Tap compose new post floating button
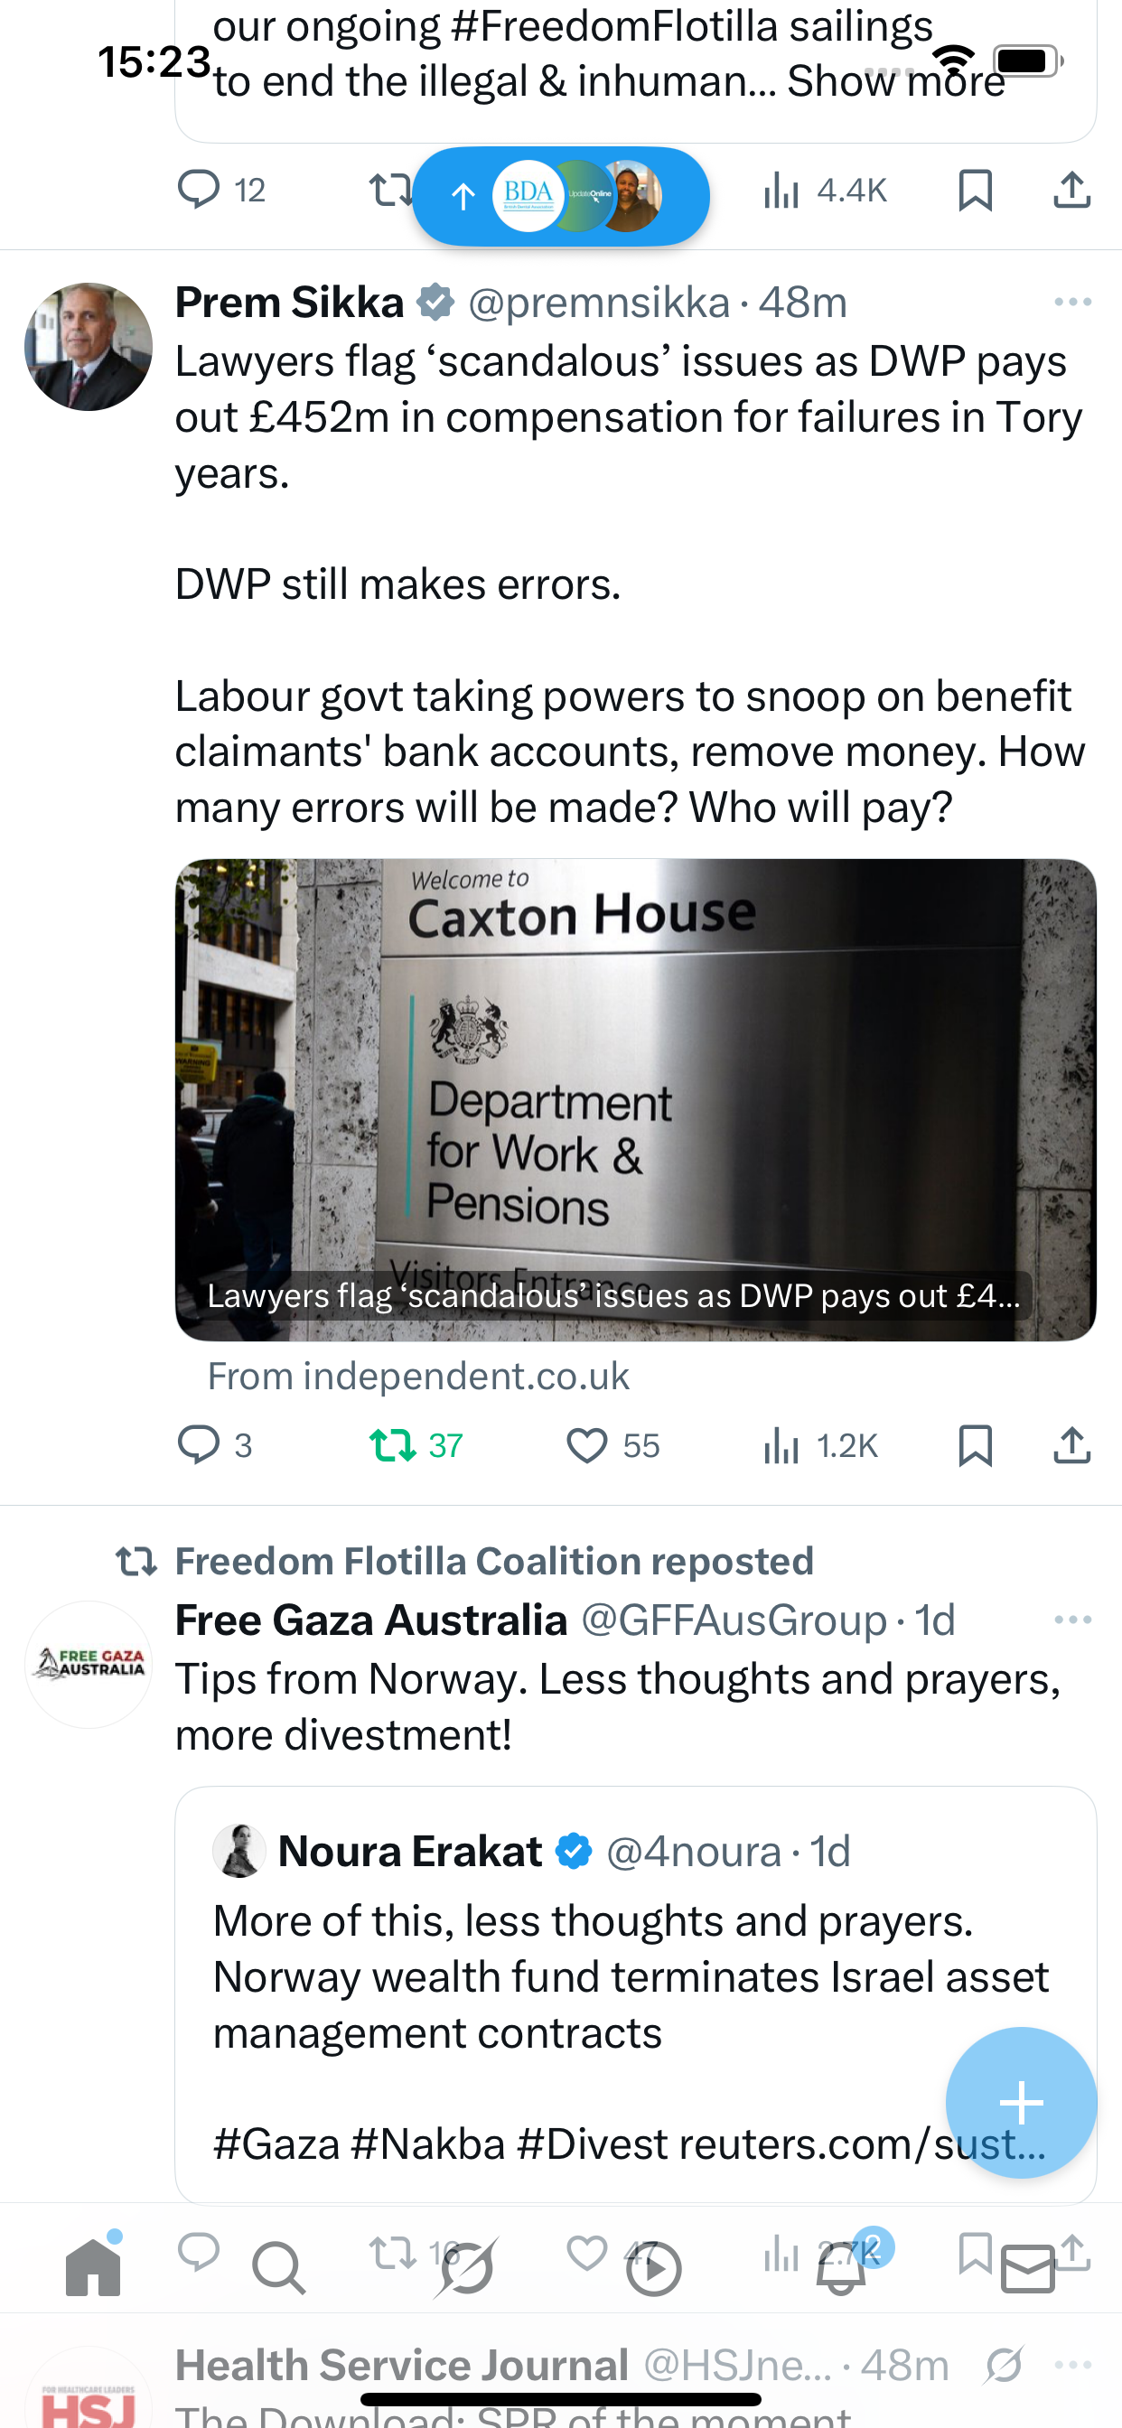 [1021, 2102]
